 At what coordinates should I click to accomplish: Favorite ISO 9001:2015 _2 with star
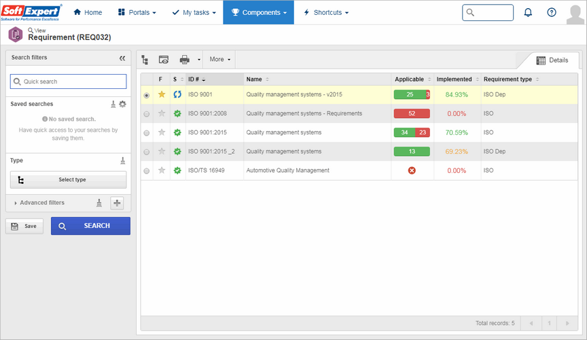click(162, 151)
